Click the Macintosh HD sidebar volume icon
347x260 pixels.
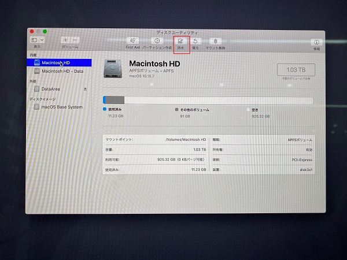37,62
